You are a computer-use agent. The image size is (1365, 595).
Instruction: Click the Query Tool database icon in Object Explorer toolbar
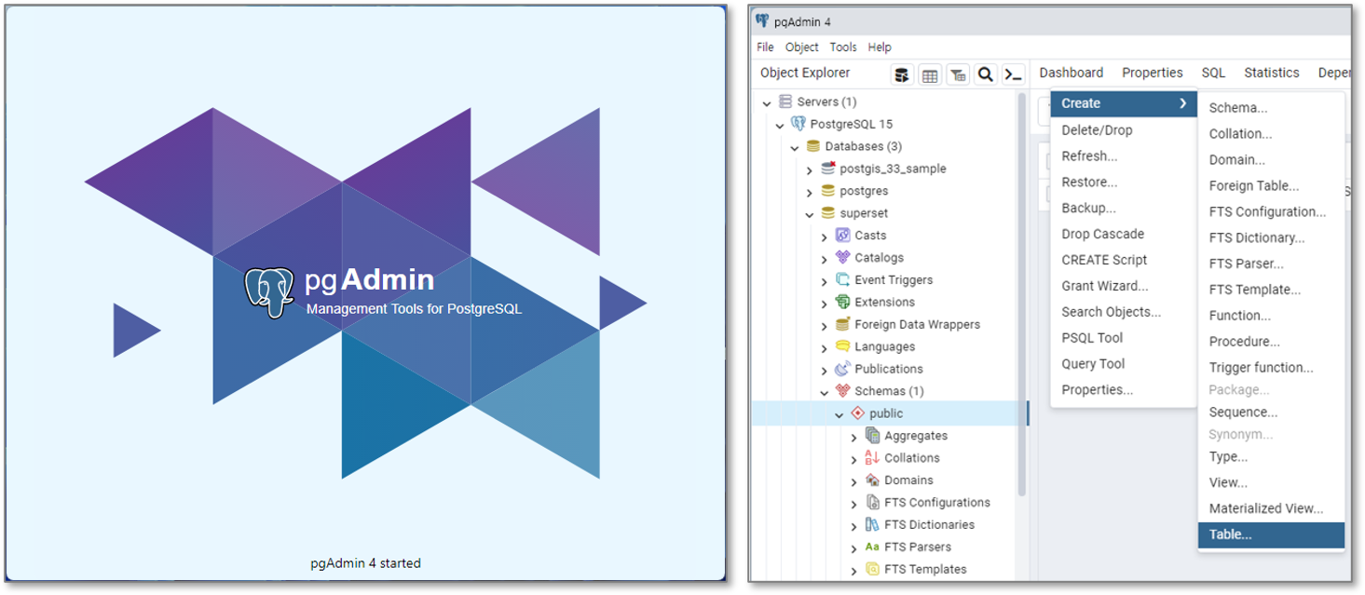902,75
